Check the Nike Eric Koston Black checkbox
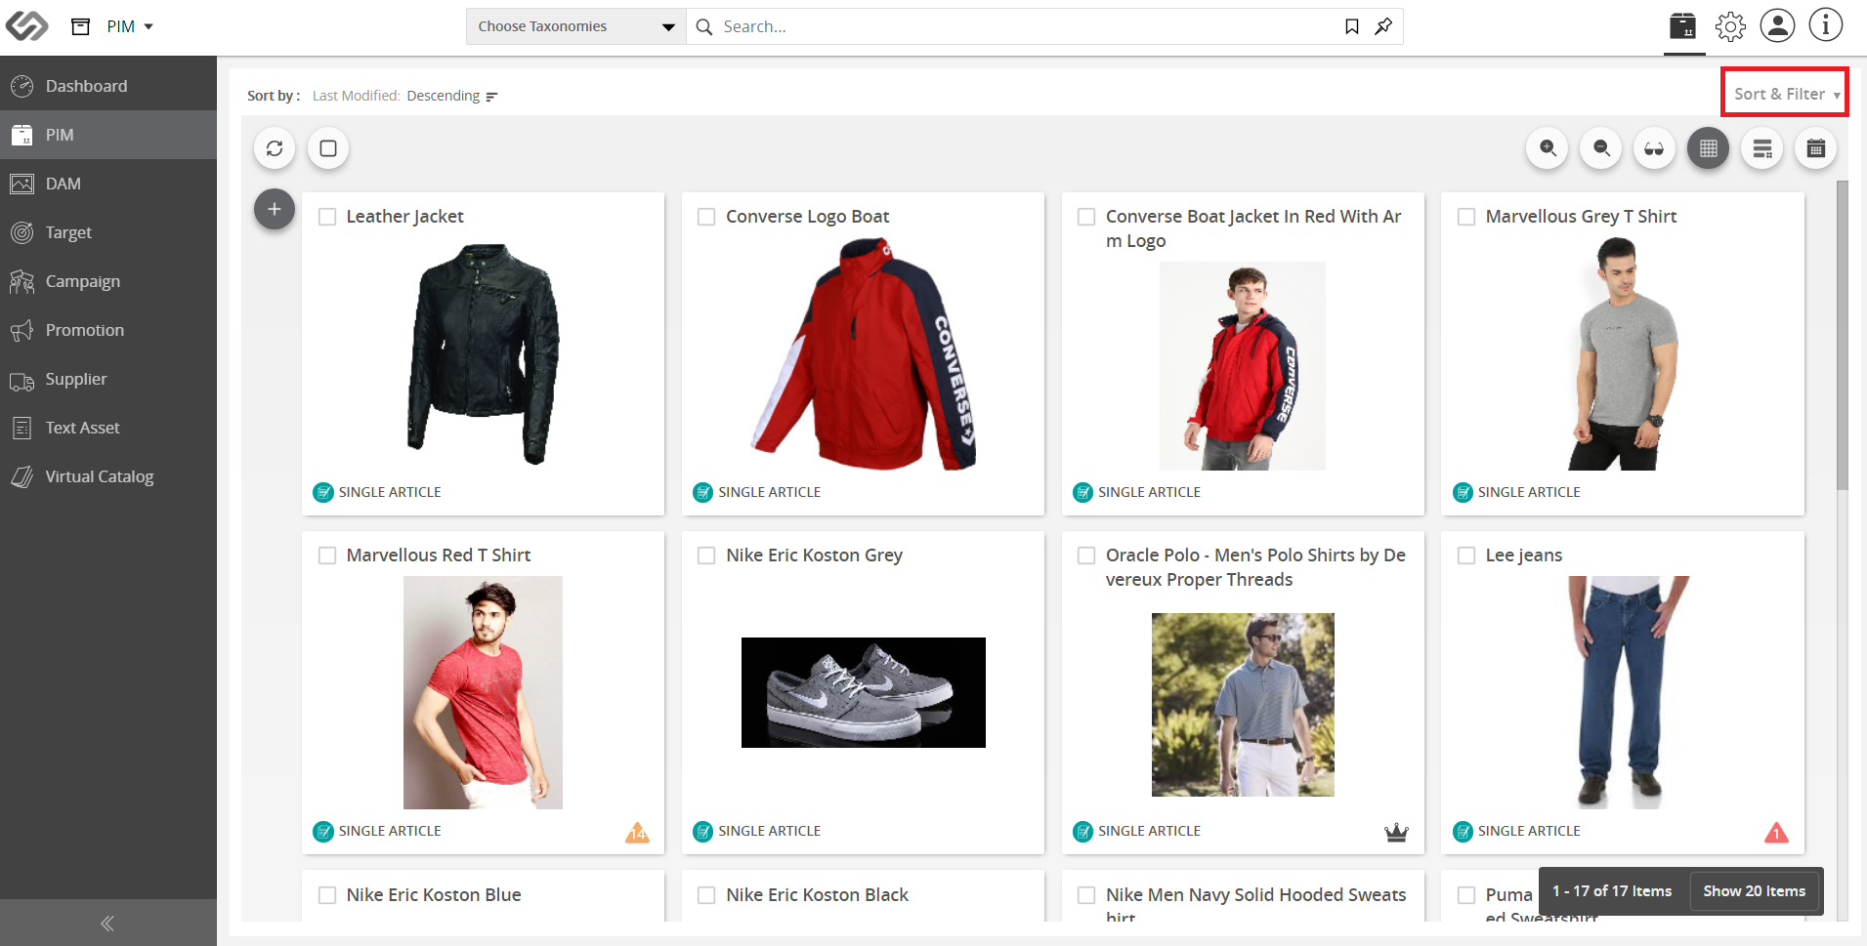Image resolution: width=1867 pixels, height=946 pixels. (706, 895)
